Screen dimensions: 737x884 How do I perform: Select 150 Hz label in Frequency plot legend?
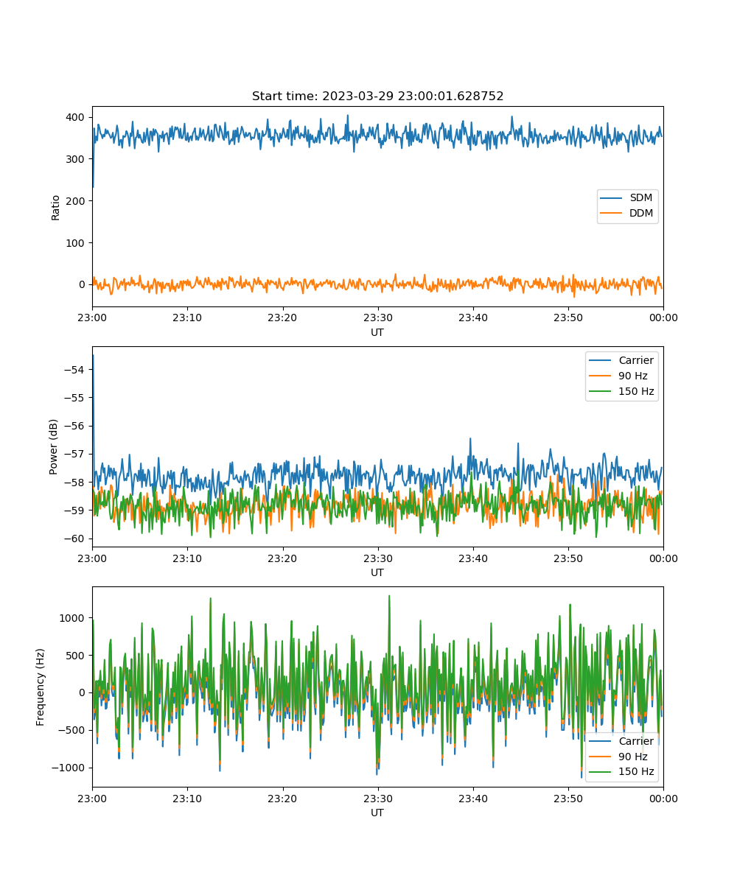tap(636, 772)
